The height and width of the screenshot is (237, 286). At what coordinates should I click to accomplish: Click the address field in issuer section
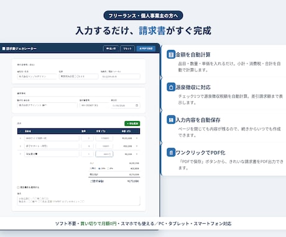tap(78, 77)
